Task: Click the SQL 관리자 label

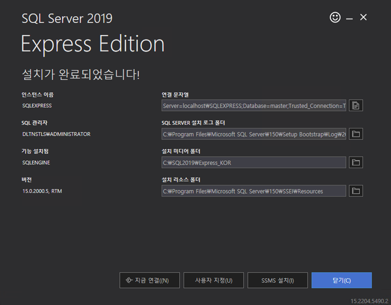Action: point(35,123)
